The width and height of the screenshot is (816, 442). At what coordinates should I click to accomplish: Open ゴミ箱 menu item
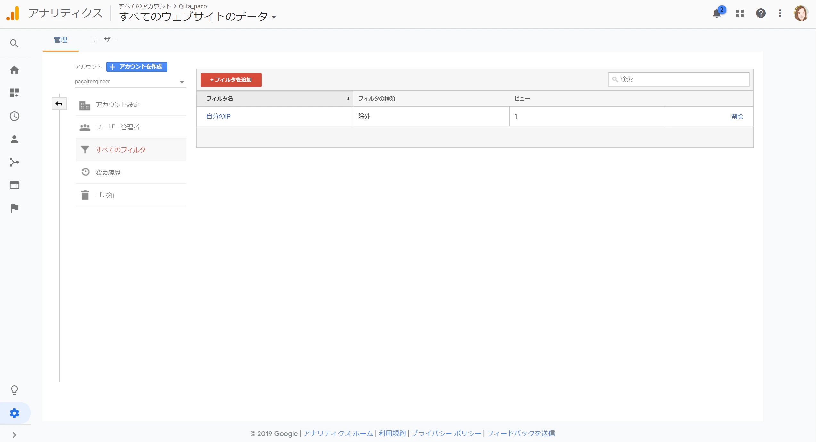pyautogui.click(x=131, y=195)
